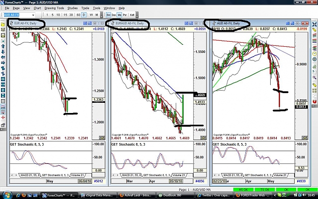This screenshot has width=318, height=199.
Task: Click the volume icon in system tray
Action: pos(304,195)
